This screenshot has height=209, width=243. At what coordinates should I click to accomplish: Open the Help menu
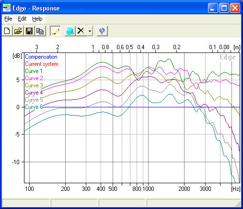click(x=37, y=19)
